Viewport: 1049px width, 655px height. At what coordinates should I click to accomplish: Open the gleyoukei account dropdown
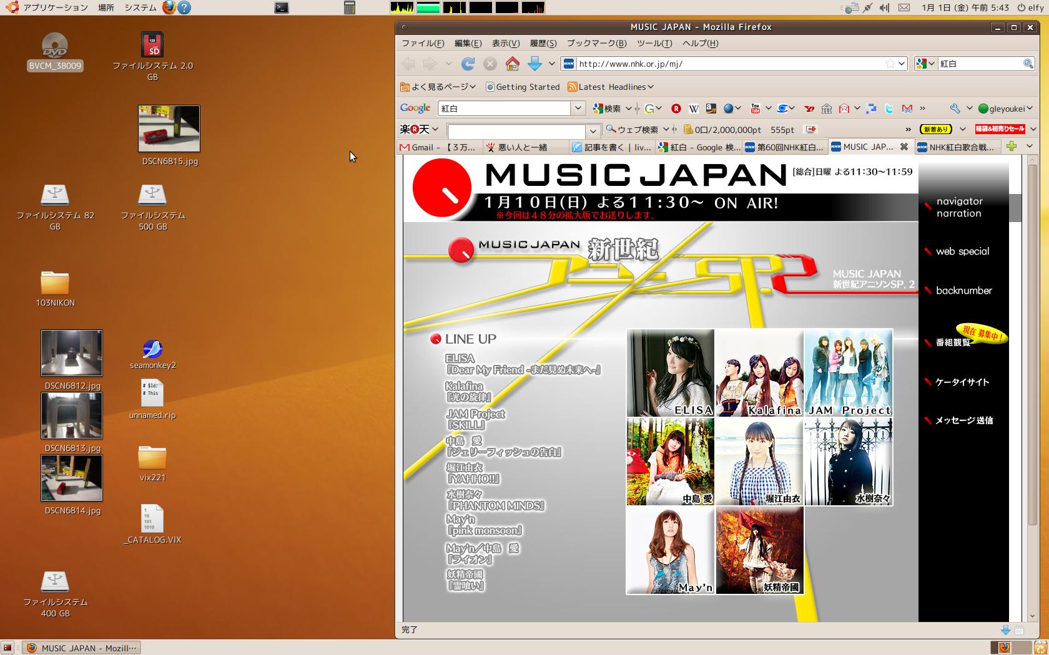pyautogui.click(x=1005, y=109)
